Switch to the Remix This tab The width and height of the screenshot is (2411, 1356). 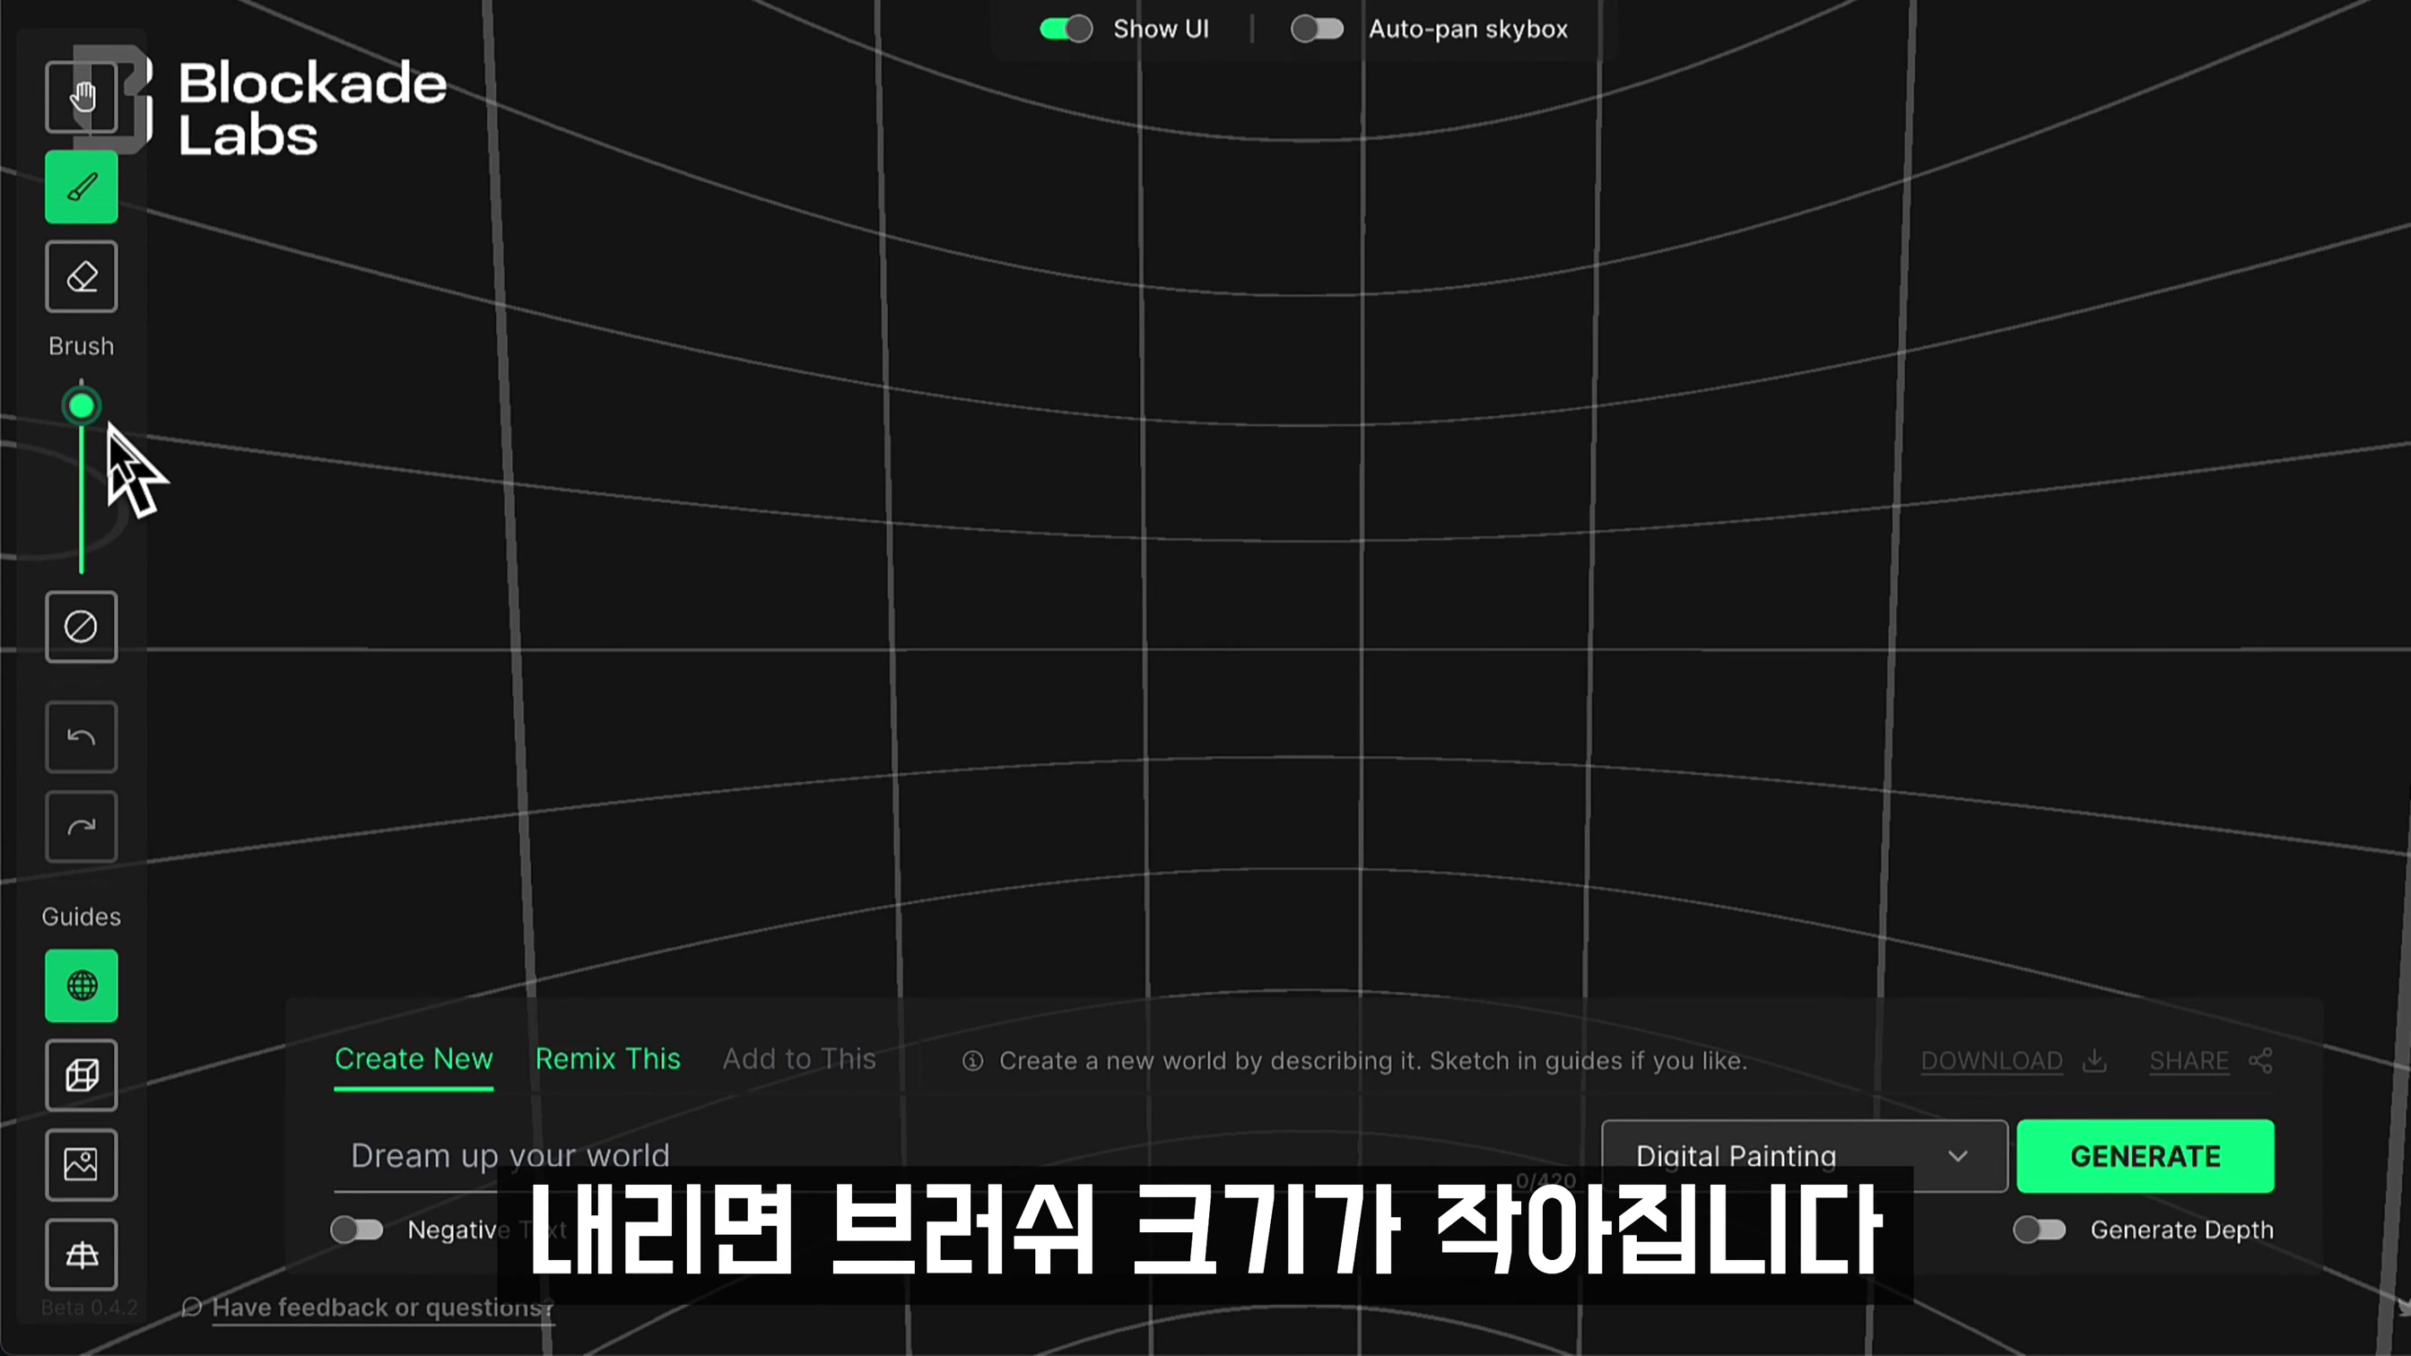pos(607,1058)
